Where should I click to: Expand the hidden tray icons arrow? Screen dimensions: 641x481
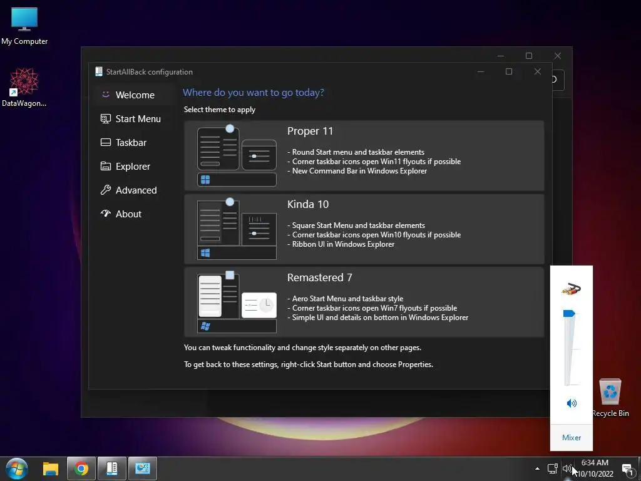coord(537,468)
